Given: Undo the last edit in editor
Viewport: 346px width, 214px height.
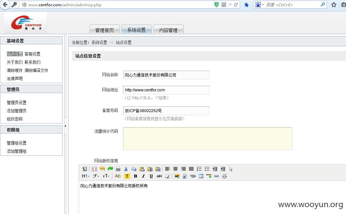Looking at the screenshot, I should point(102,169).
